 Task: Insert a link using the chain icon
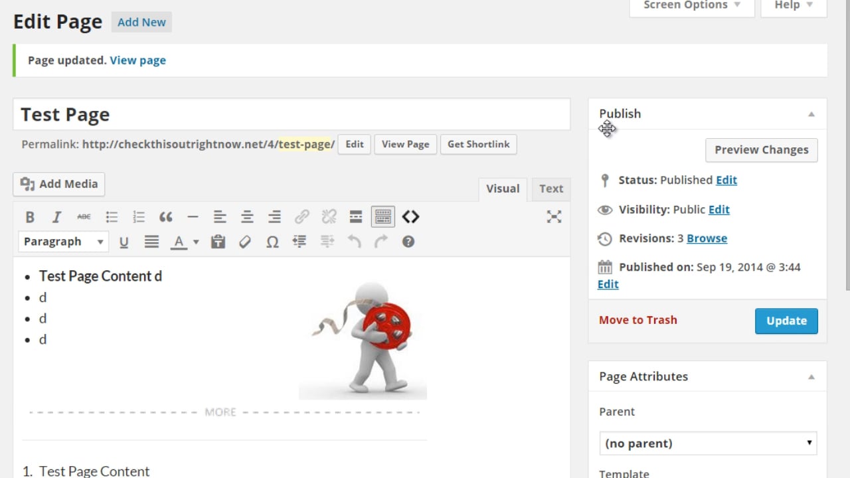click(301, 216)
